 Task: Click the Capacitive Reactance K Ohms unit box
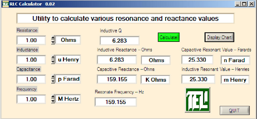click(x=155, y=80)
